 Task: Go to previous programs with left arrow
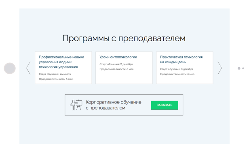28,68
